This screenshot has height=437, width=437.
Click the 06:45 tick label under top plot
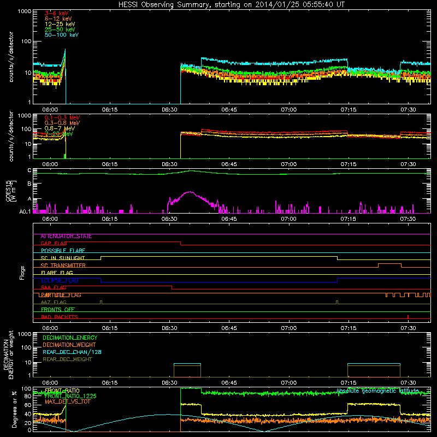[x=229, y=110]
